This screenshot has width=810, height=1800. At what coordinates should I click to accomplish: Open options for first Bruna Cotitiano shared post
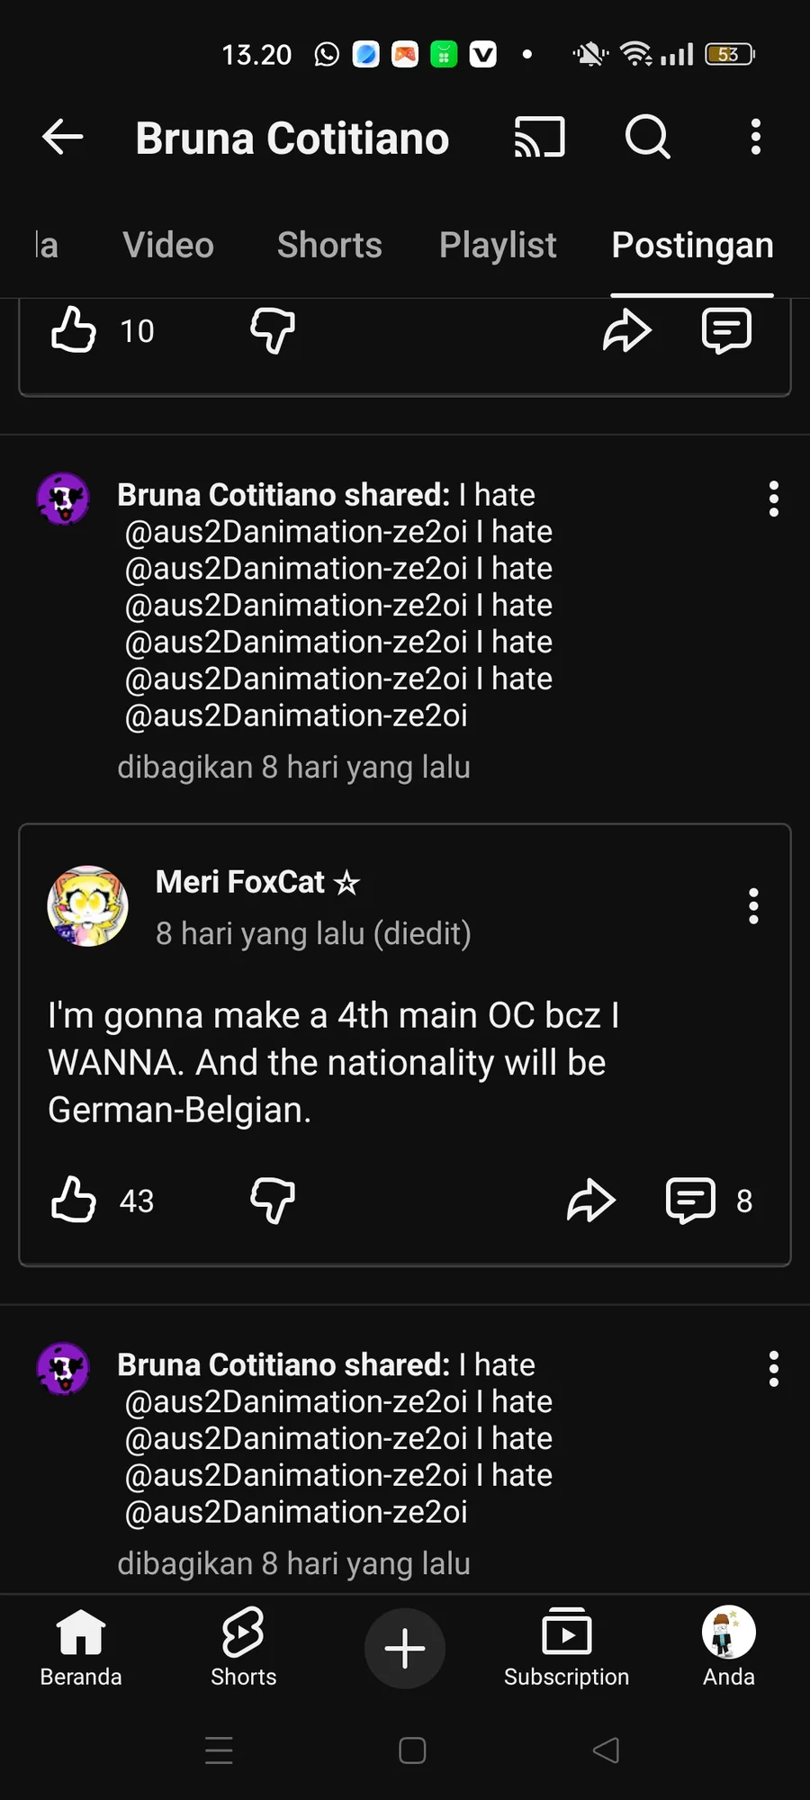pyautogui.click(x=773, y=499)
